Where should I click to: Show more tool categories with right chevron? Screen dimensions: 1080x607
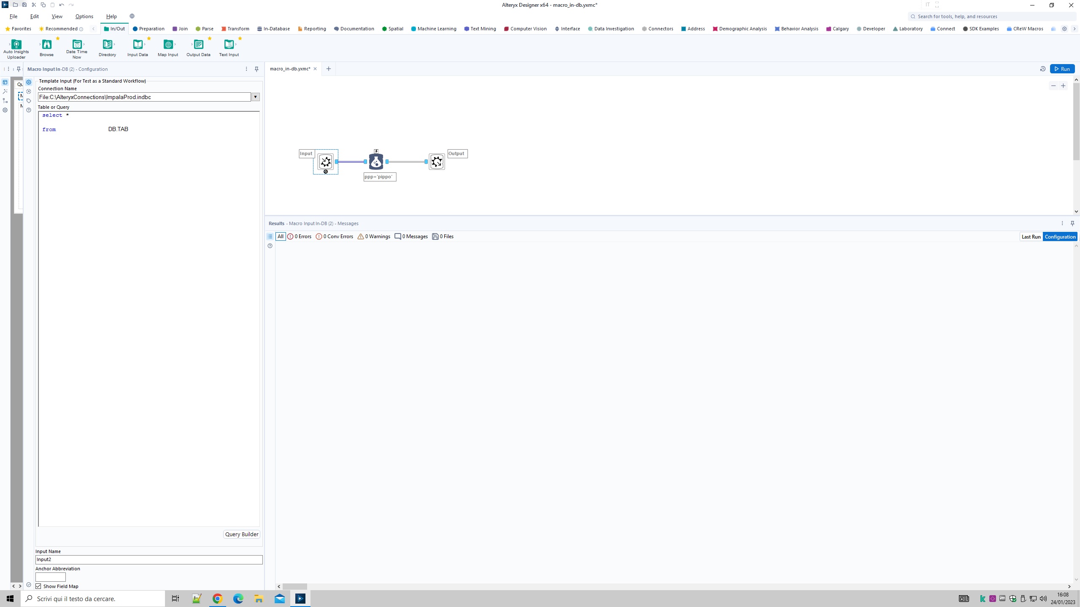pos(1074,29)
